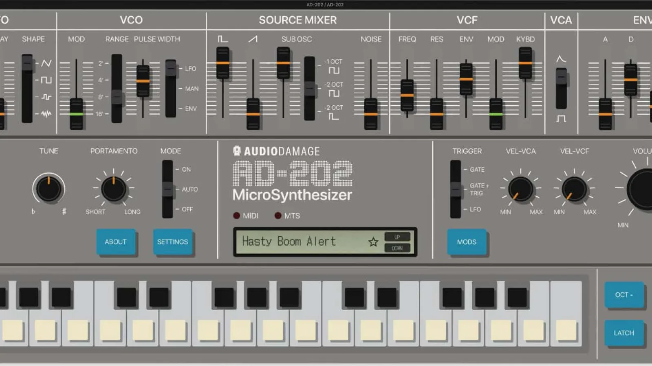652x366 pixels.
Task: Set VCO range to 4'
Action: [x=101, y=80]
